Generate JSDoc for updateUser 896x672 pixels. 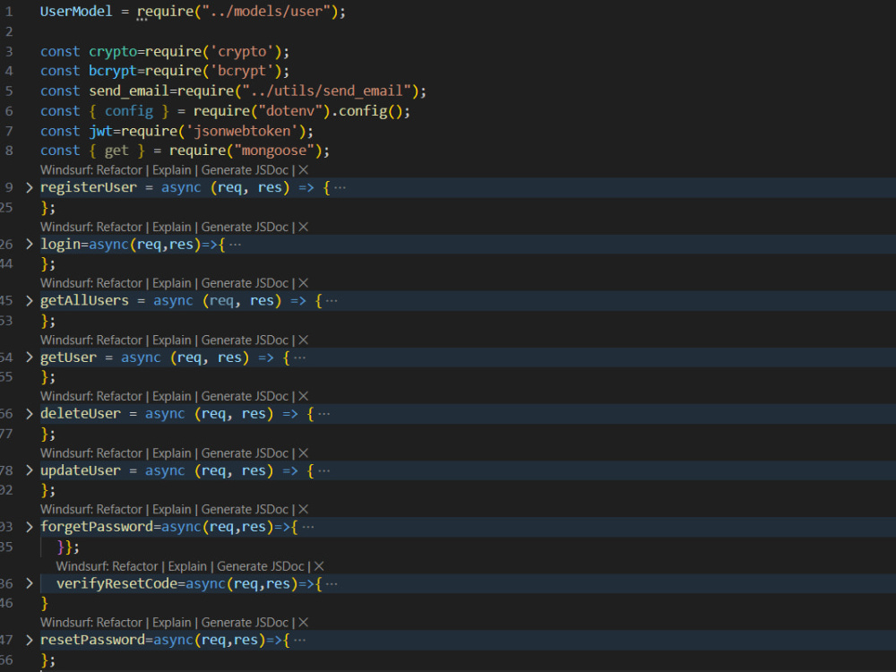pos(245,453)
